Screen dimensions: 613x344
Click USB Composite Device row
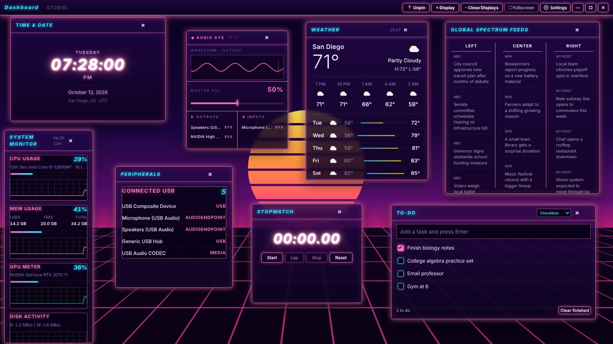174,206
